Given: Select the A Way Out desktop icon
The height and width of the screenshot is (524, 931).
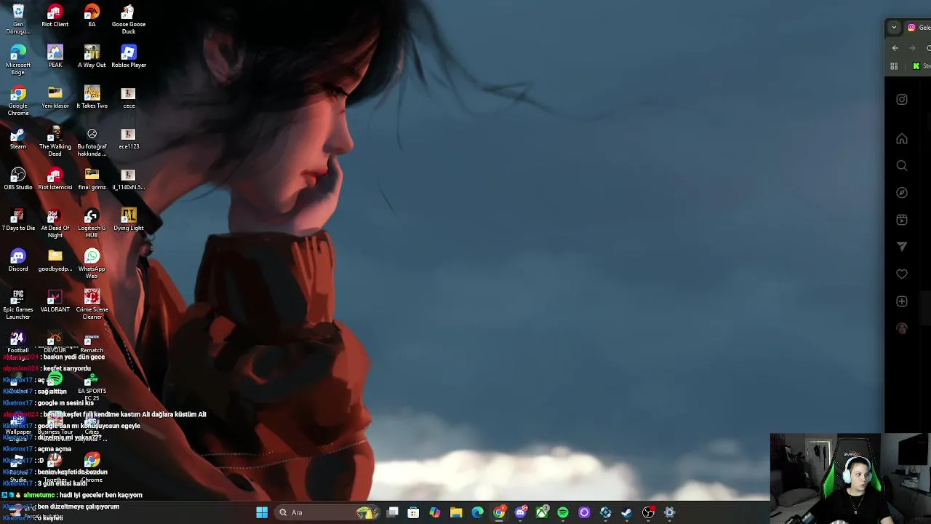Looking at the screenshot, I should pyautogui.click(x=92, y=57).
